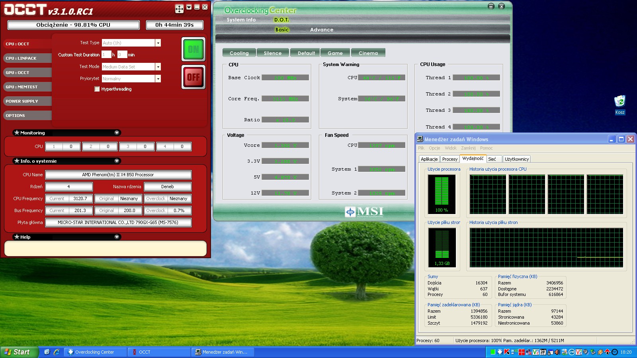Open the Start menu

tap(19, 352)
